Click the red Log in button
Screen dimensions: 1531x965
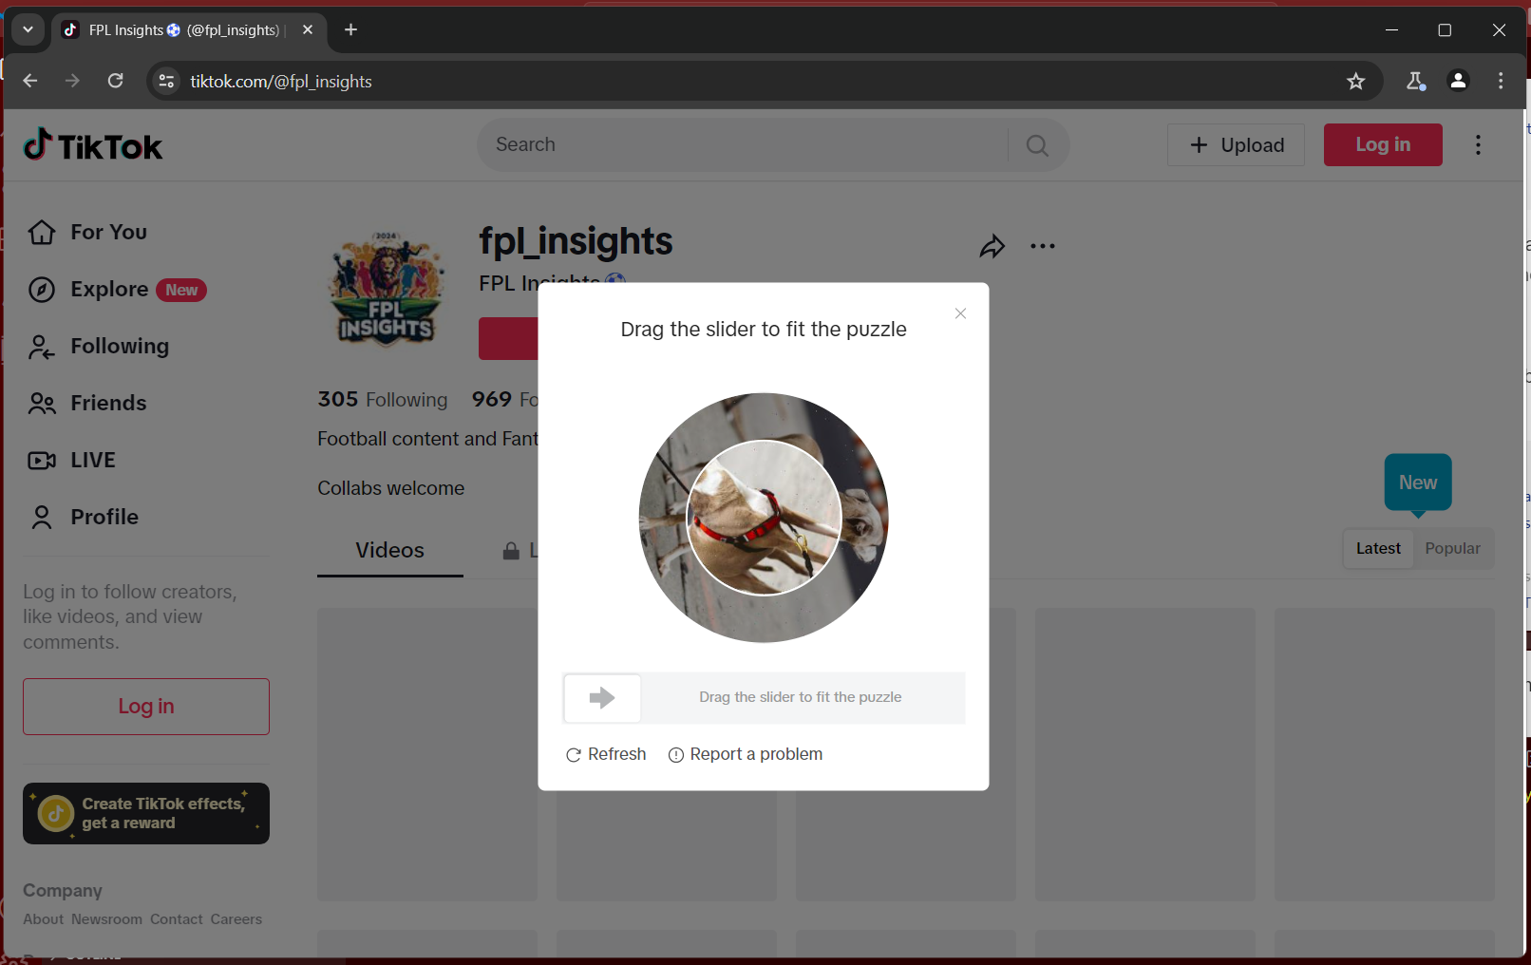point(1382,144)
